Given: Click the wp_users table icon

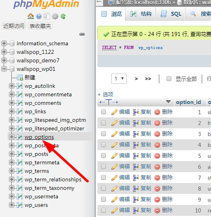Looking at the screenshot, I should (20, 205).
